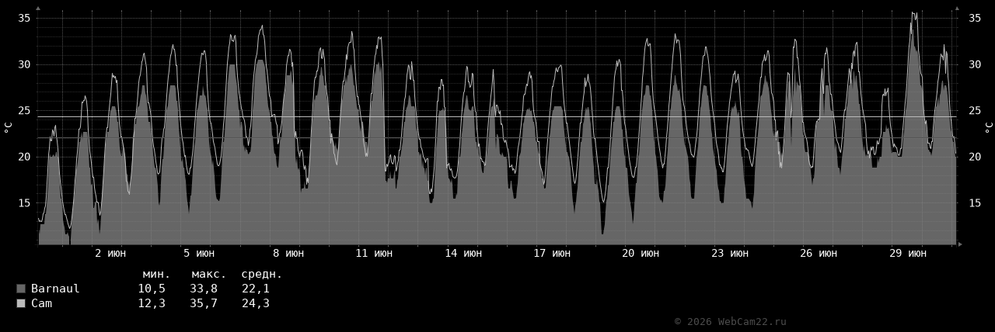Click Cam minimum value 12,3
Viewport: 995px width, 332px height.
pos(152,303)
